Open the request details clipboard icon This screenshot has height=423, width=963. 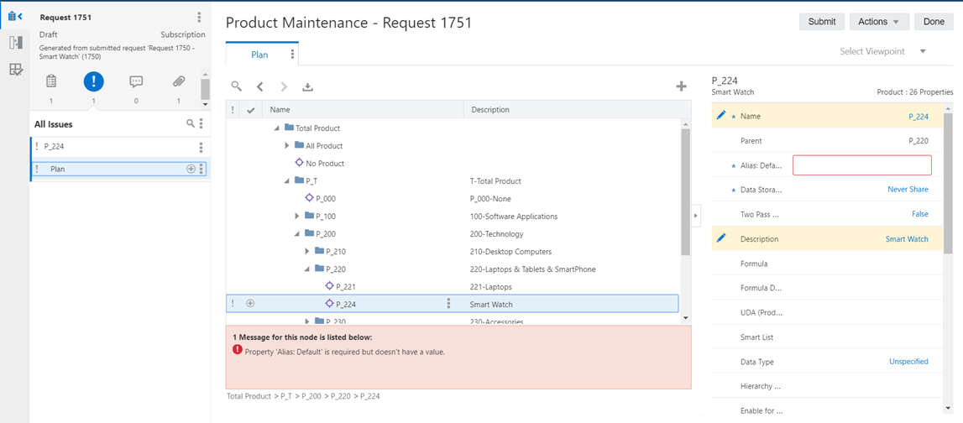(x=51, y=81)
